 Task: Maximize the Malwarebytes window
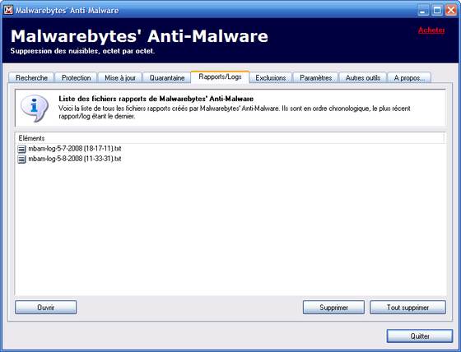pos(437,11)
